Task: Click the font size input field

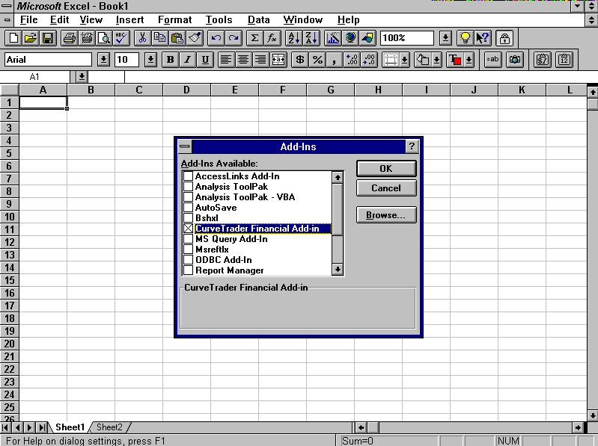Action: point(126,60)
